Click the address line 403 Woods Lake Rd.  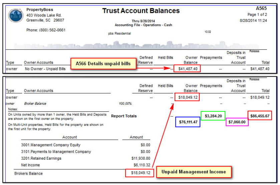pos(44,15)
